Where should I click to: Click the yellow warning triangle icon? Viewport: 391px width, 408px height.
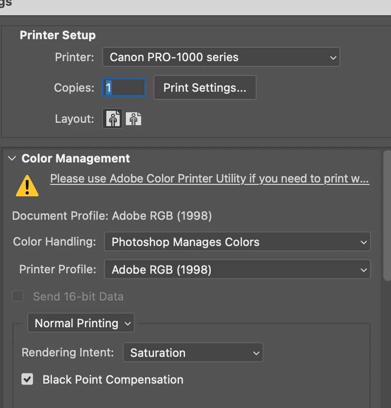pyautogui.click(x=27, y=186)
